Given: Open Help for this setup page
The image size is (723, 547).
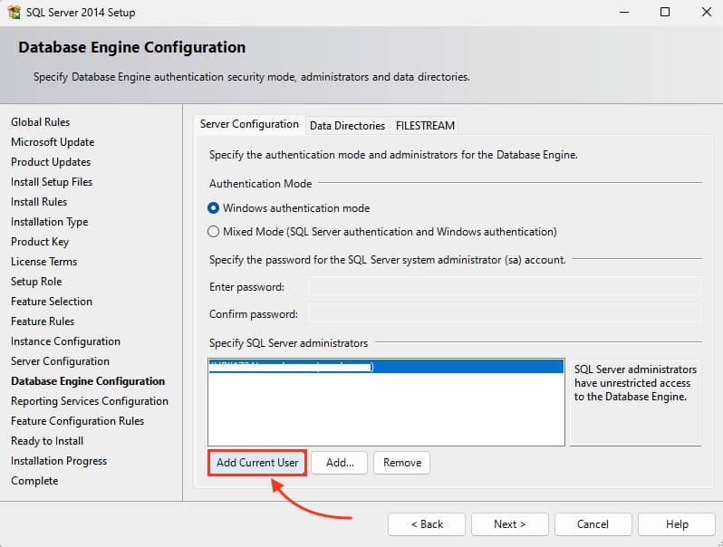Looking at the screenshot, I should point(676,523).
